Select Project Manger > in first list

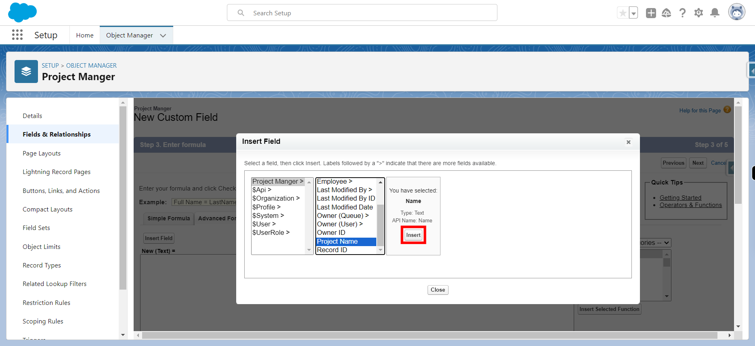tap(279, 181)
